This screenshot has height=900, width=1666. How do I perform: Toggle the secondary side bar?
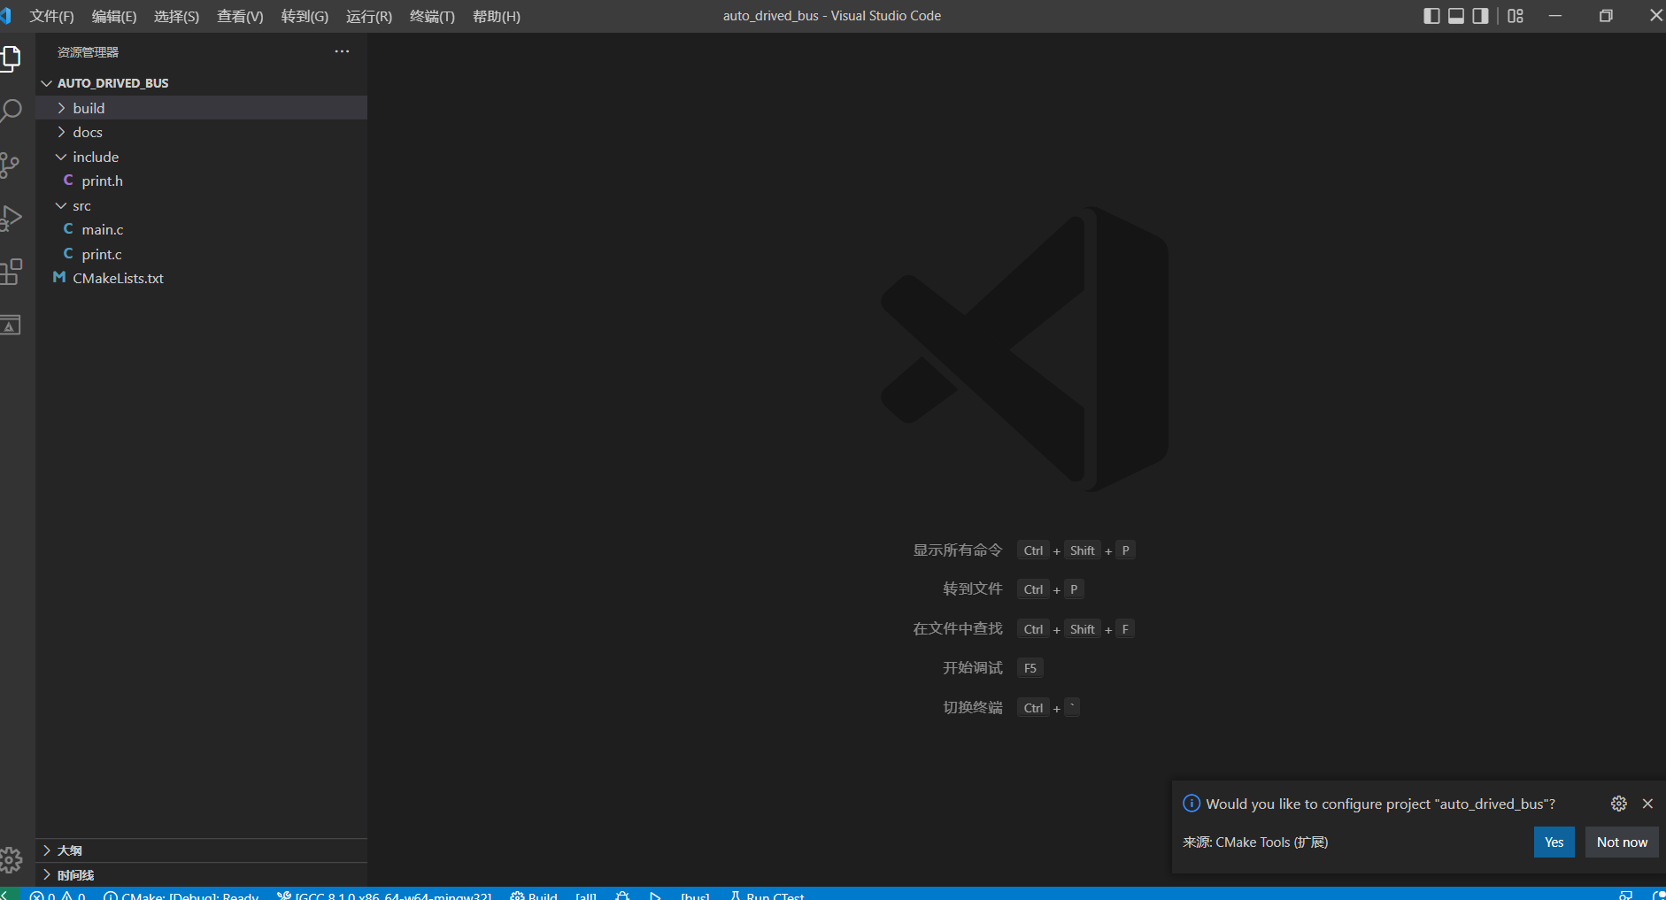1480,16
